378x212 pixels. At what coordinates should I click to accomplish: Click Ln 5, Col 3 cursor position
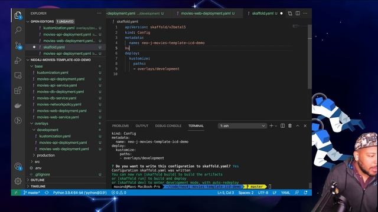point(226,193)
